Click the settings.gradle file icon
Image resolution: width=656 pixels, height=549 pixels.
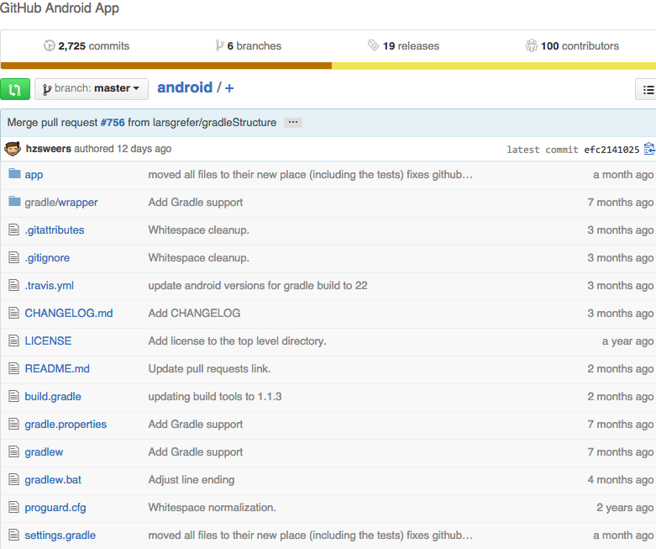13,535
